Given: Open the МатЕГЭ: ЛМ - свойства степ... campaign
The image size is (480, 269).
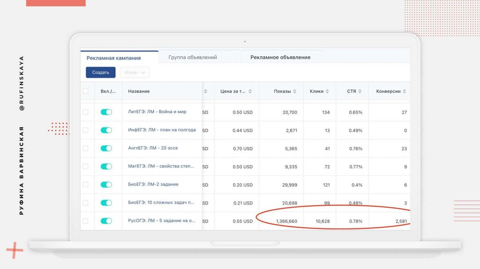Looking at the screenshot, I should coord(161,166).
